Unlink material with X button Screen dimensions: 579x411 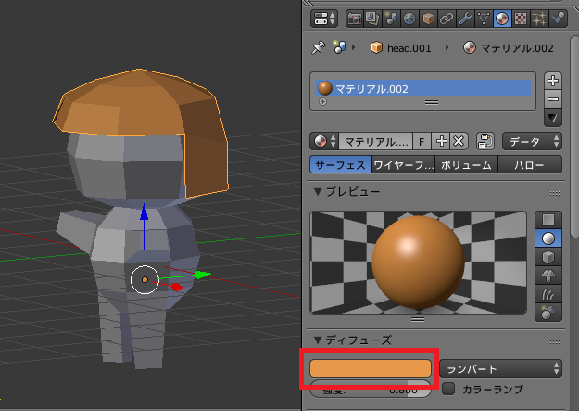click(x=459, y=141)
